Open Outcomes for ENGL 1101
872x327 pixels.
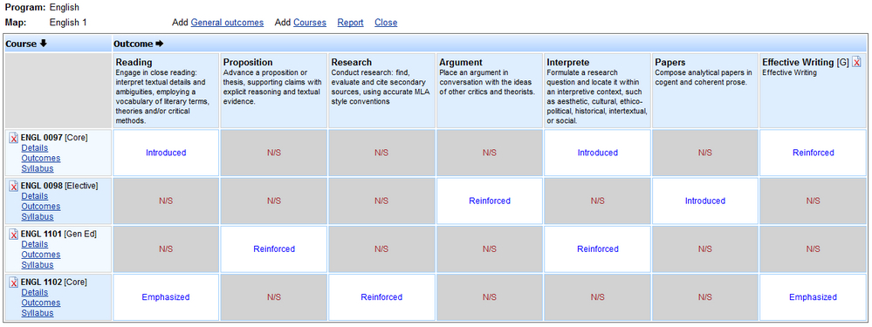pos(41,255)
